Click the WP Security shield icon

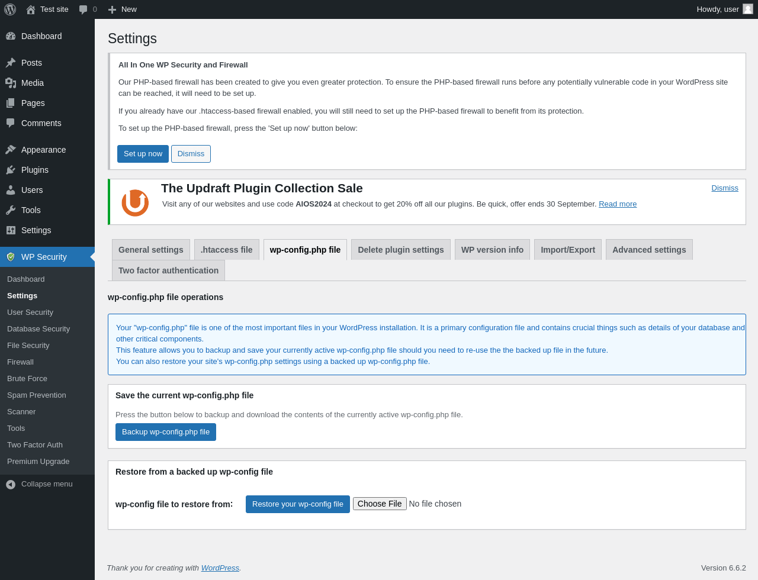tap(11, 257)
